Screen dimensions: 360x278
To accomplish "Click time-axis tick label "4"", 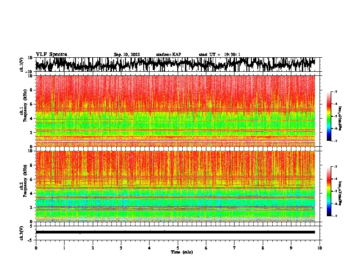I will 150,248.
